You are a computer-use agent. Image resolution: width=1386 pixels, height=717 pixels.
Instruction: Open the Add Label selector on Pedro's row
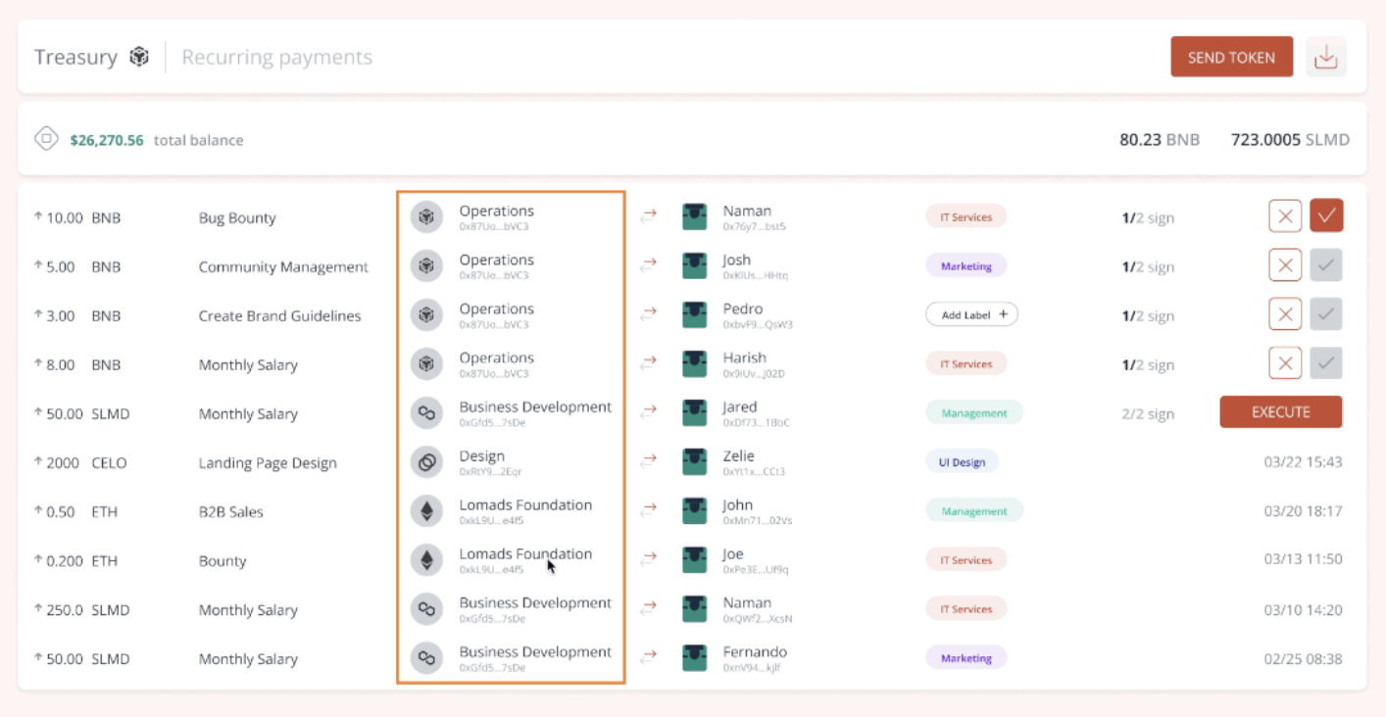971,313
